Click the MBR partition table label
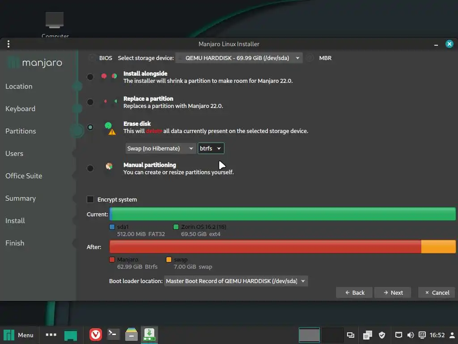This screenshot has height=344, width=458. point(325,58)
